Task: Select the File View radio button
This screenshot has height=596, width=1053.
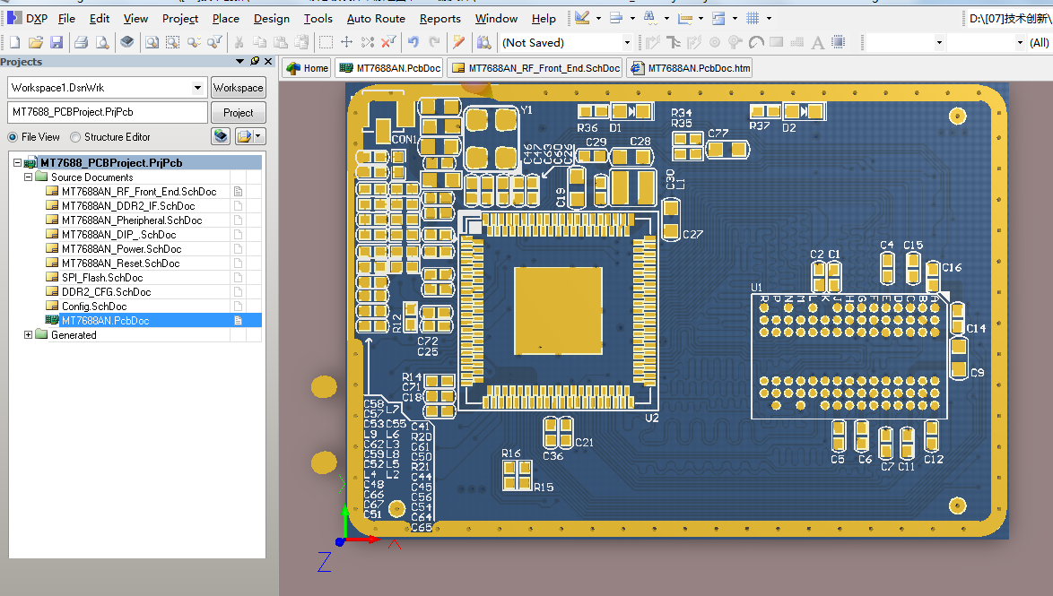Action: 13,137
